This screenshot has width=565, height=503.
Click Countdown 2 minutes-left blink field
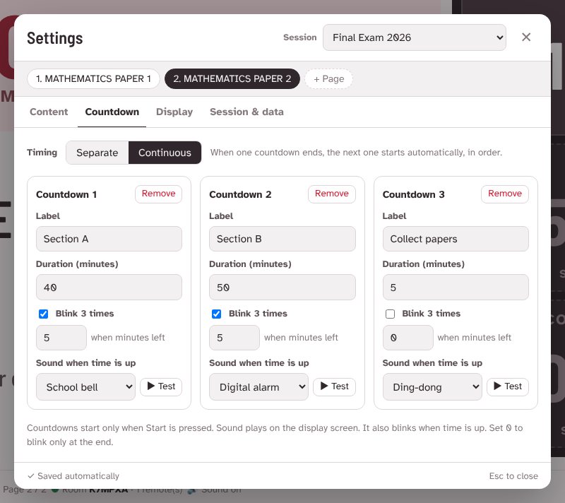coord(234,338)
